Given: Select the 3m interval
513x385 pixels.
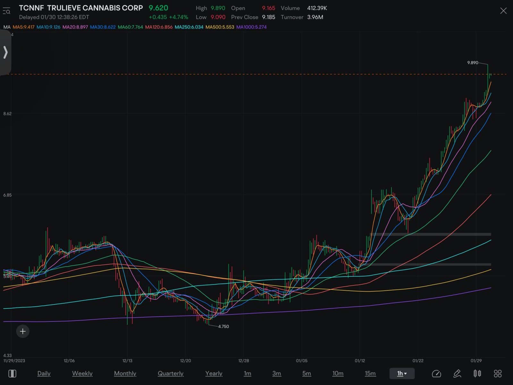Looking at the screenshot, I should [x=277, y=373].
